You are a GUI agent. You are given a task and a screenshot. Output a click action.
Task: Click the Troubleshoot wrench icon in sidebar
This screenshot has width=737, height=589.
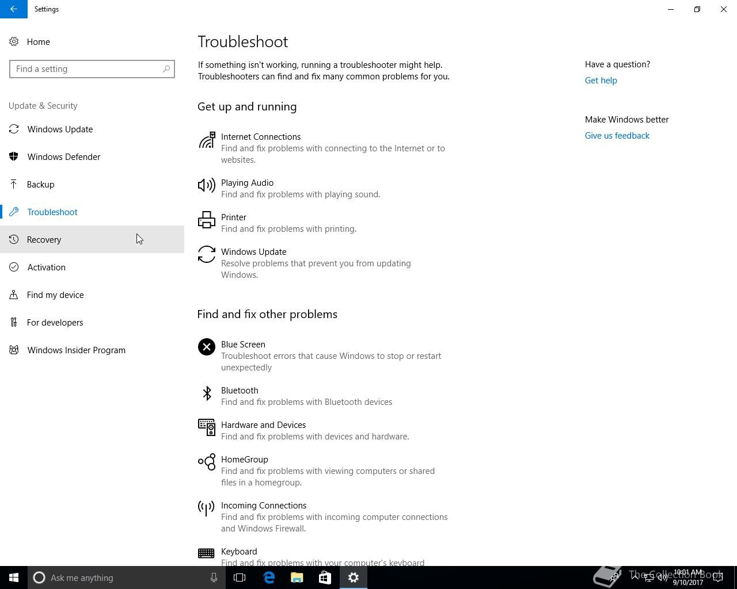click(14, 212)
